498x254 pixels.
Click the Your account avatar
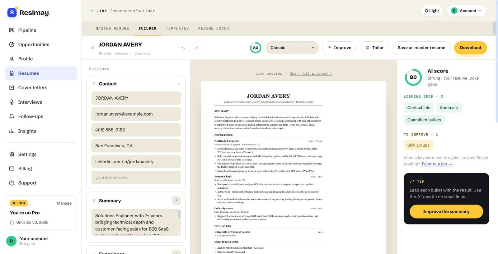tap(12, 241)
